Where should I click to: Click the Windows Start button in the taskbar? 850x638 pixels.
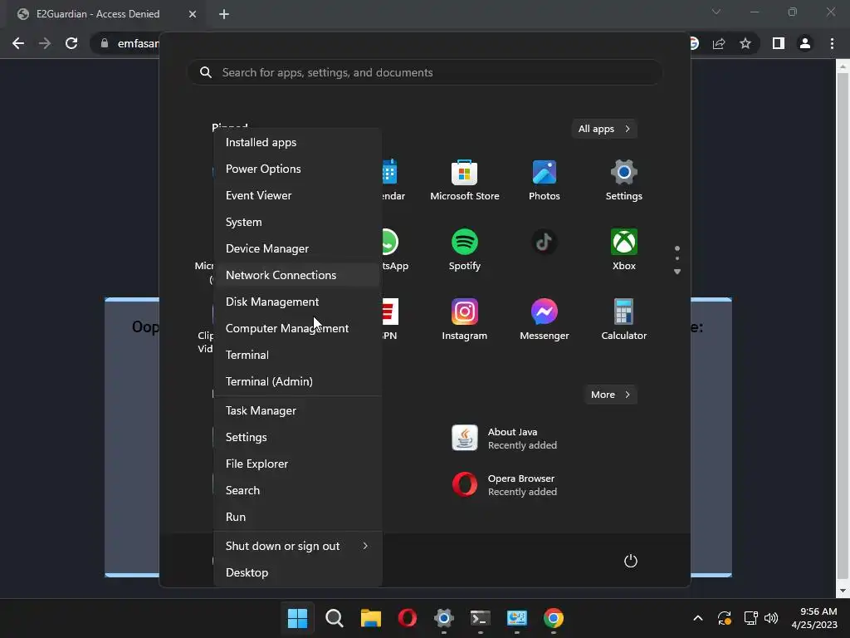[297, 618]
